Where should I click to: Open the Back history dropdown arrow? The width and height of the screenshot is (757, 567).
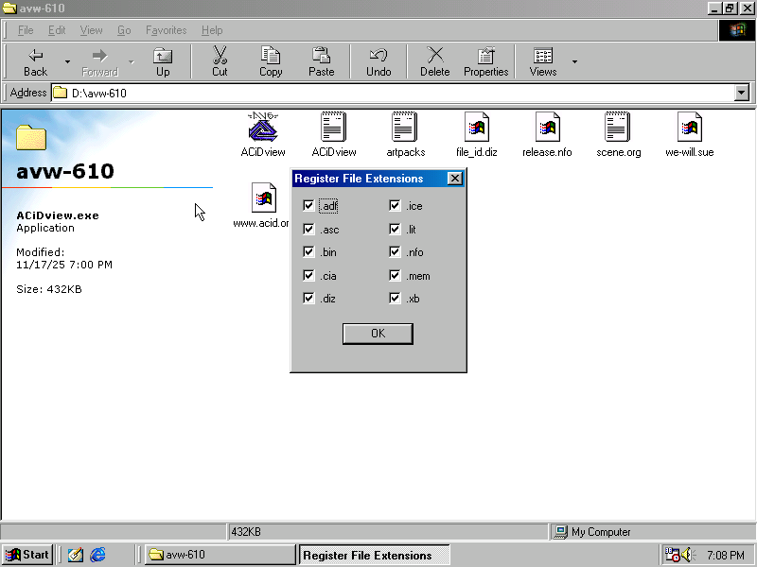[x=67, y=62]
